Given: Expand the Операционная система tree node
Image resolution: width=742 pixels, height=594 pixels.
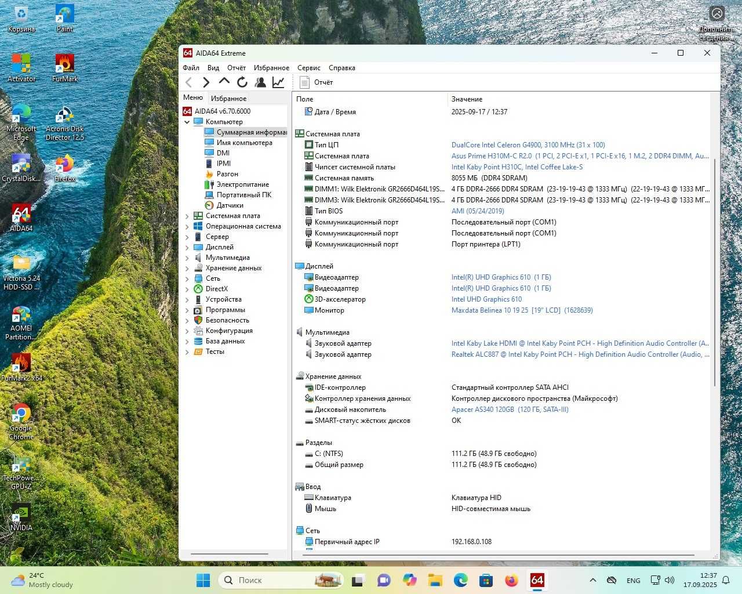Looking at the screenshot, I should (x=187, y=226).
